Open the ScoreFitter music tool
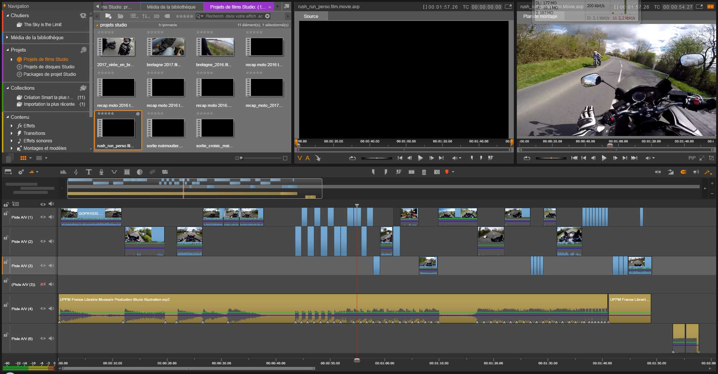 (x=76, y=172)
